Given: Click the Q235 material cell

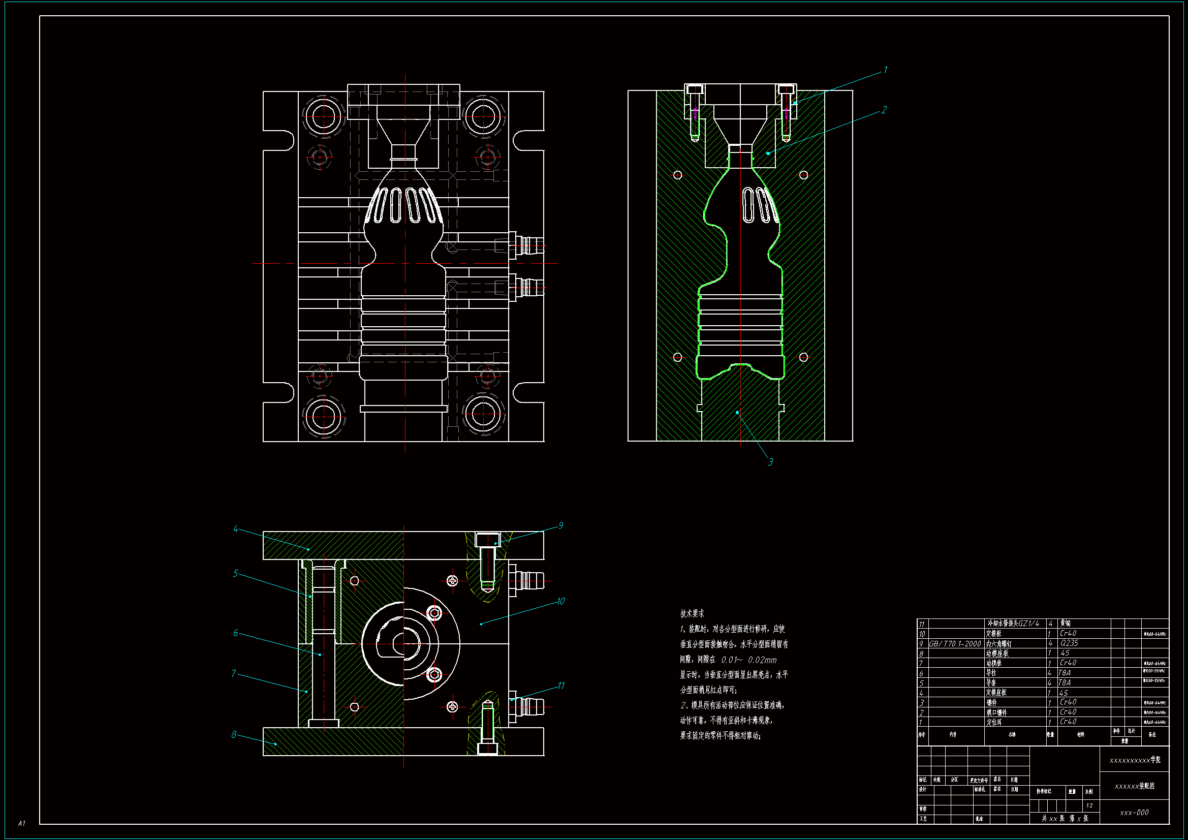Looking at the screenshot, I should [x=1069, y=643].
